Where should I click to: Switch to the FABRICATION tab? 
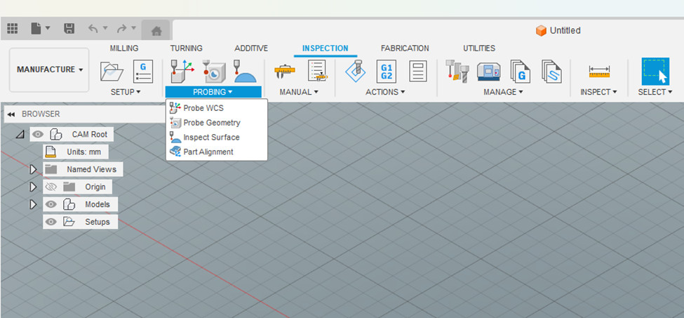tap(405, 48)
